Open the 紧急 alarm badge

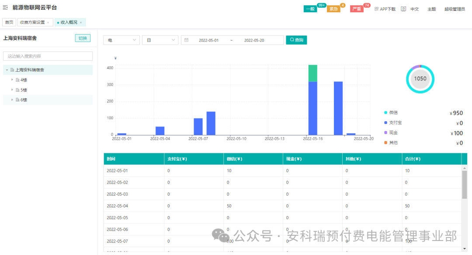pos(333,9)
